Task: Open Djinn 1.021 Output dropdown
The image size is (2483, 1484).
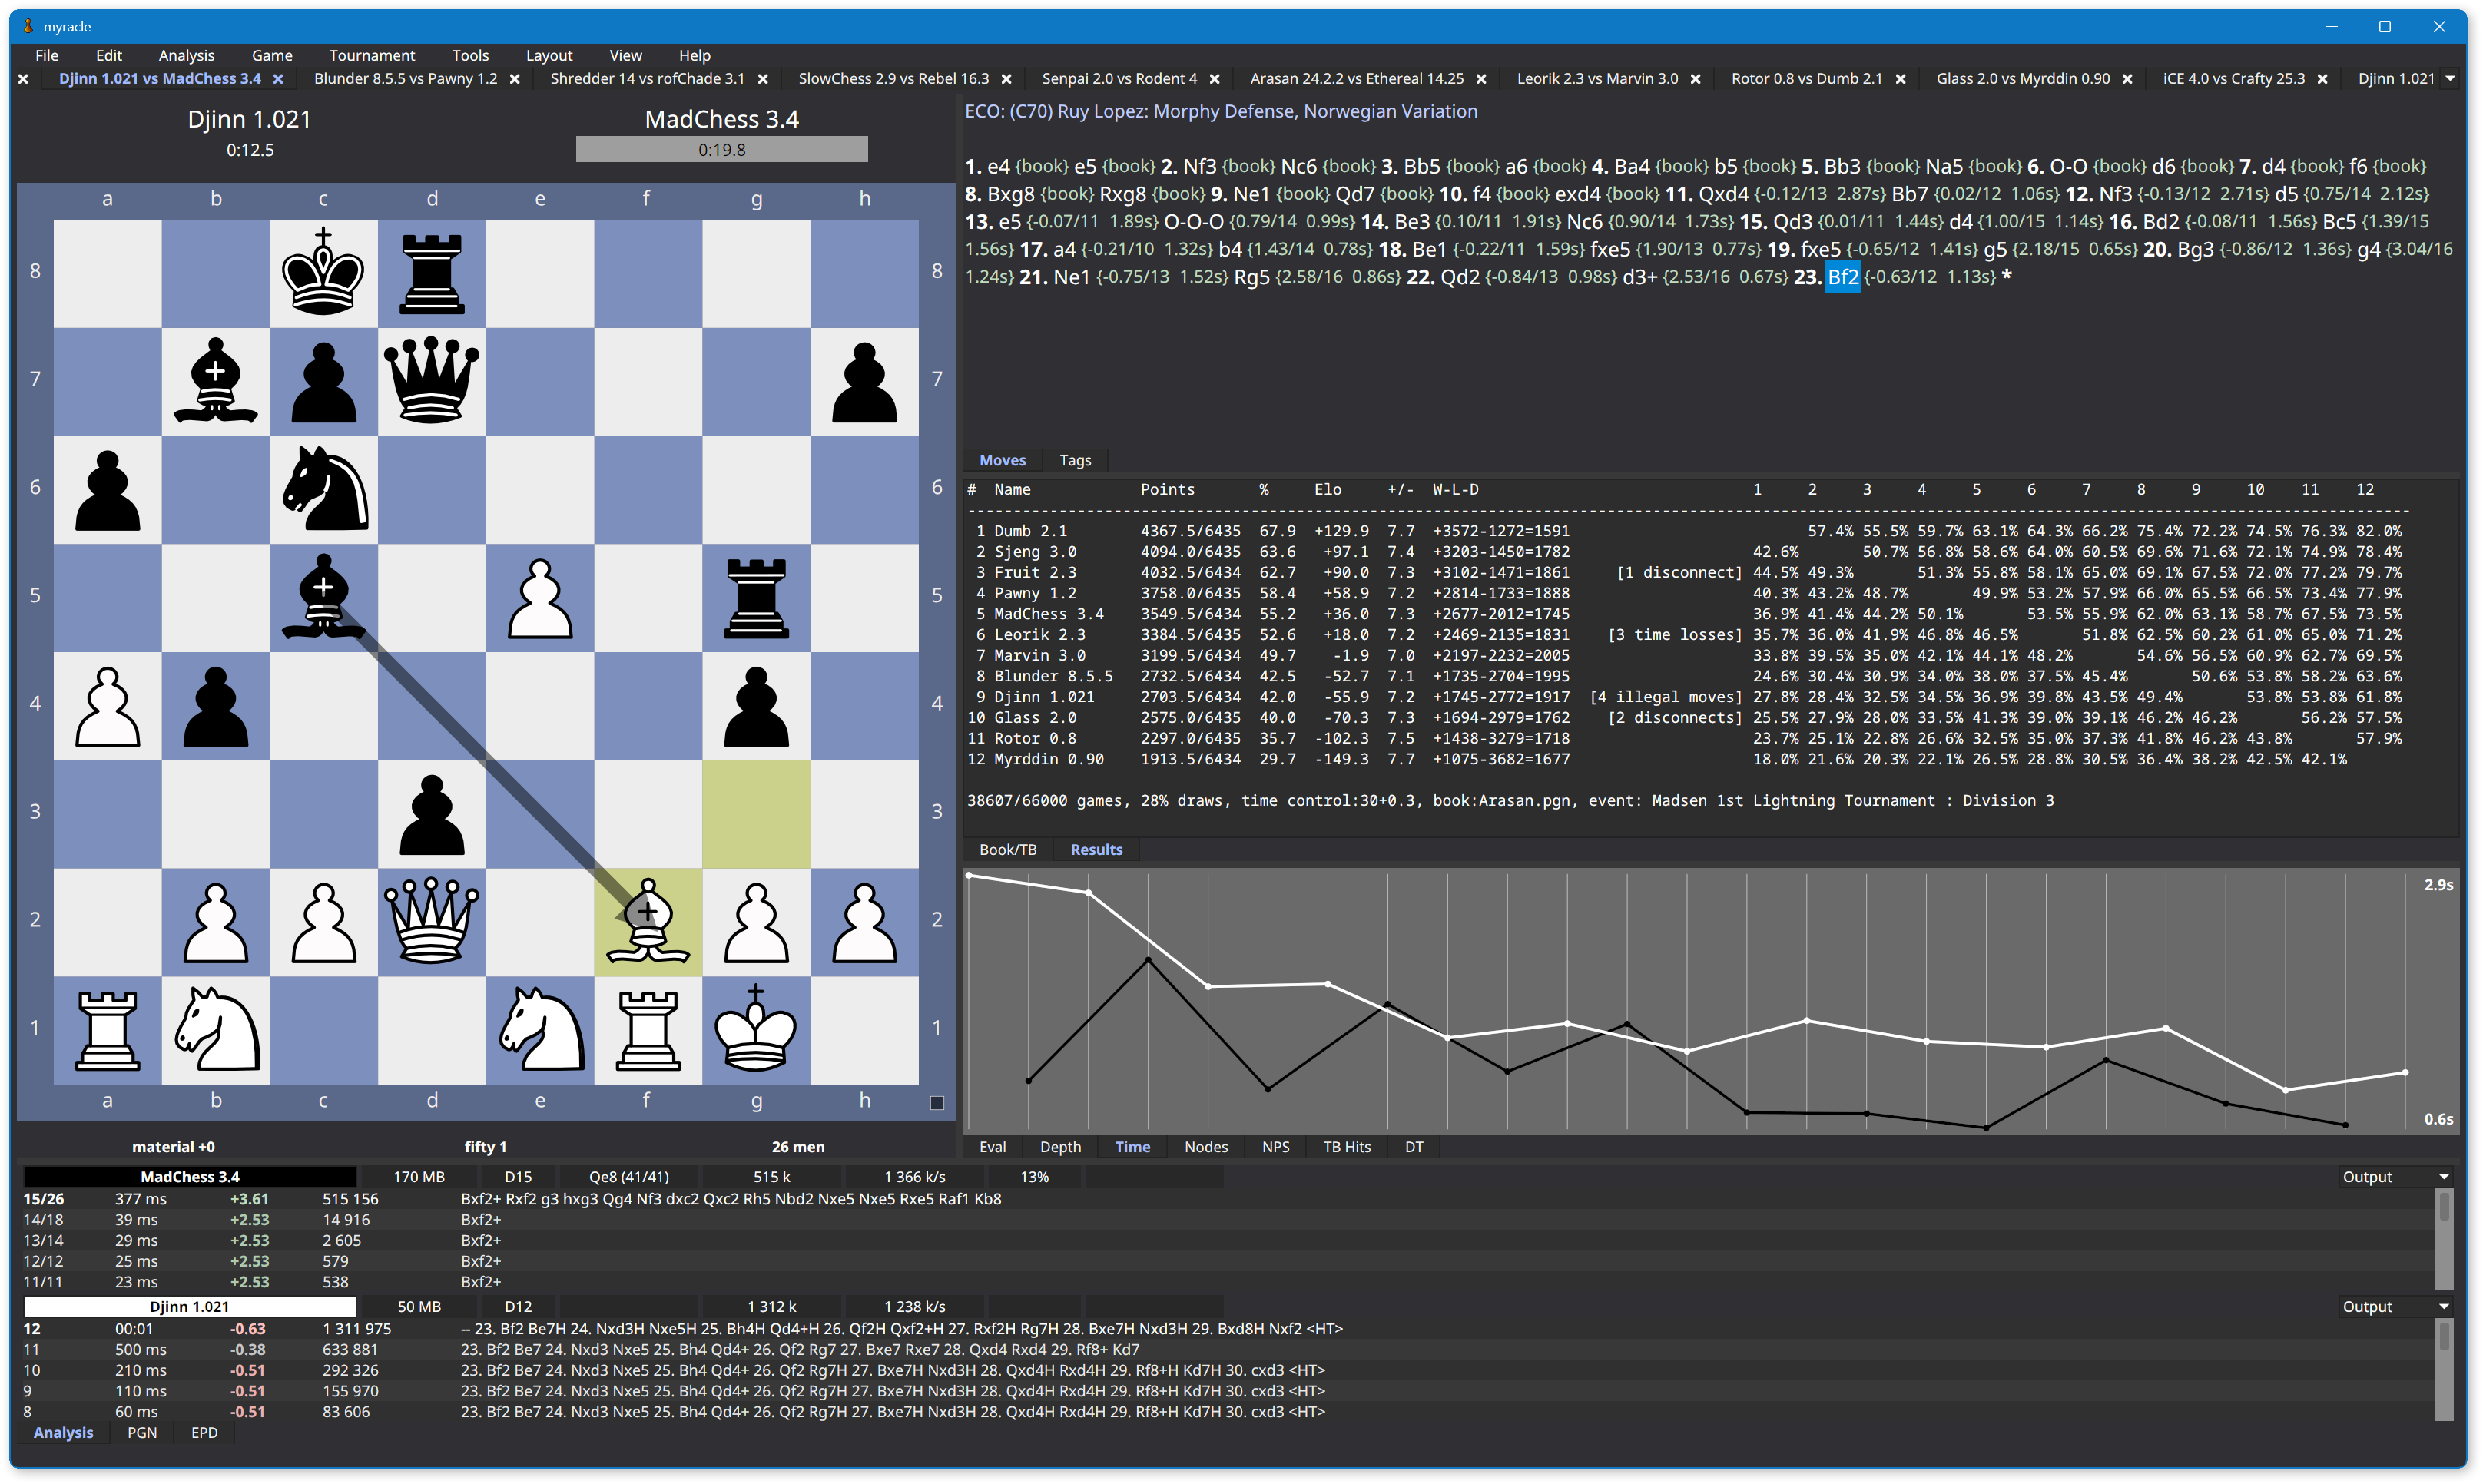Action: click(2395, 1307)
